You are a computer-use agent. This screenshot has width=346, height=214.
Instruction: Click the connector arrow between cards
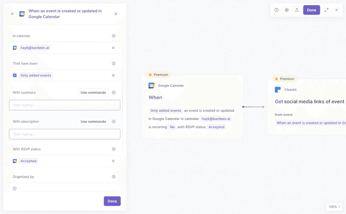coord(253,107)
